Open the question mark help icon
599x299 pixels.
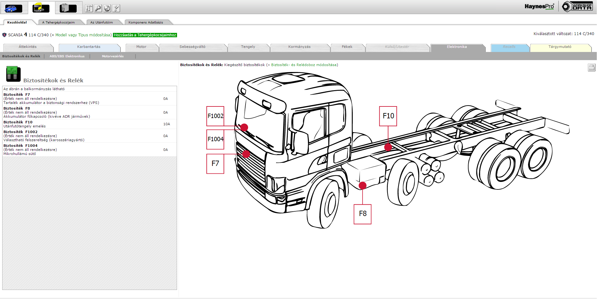pos(116,8)
